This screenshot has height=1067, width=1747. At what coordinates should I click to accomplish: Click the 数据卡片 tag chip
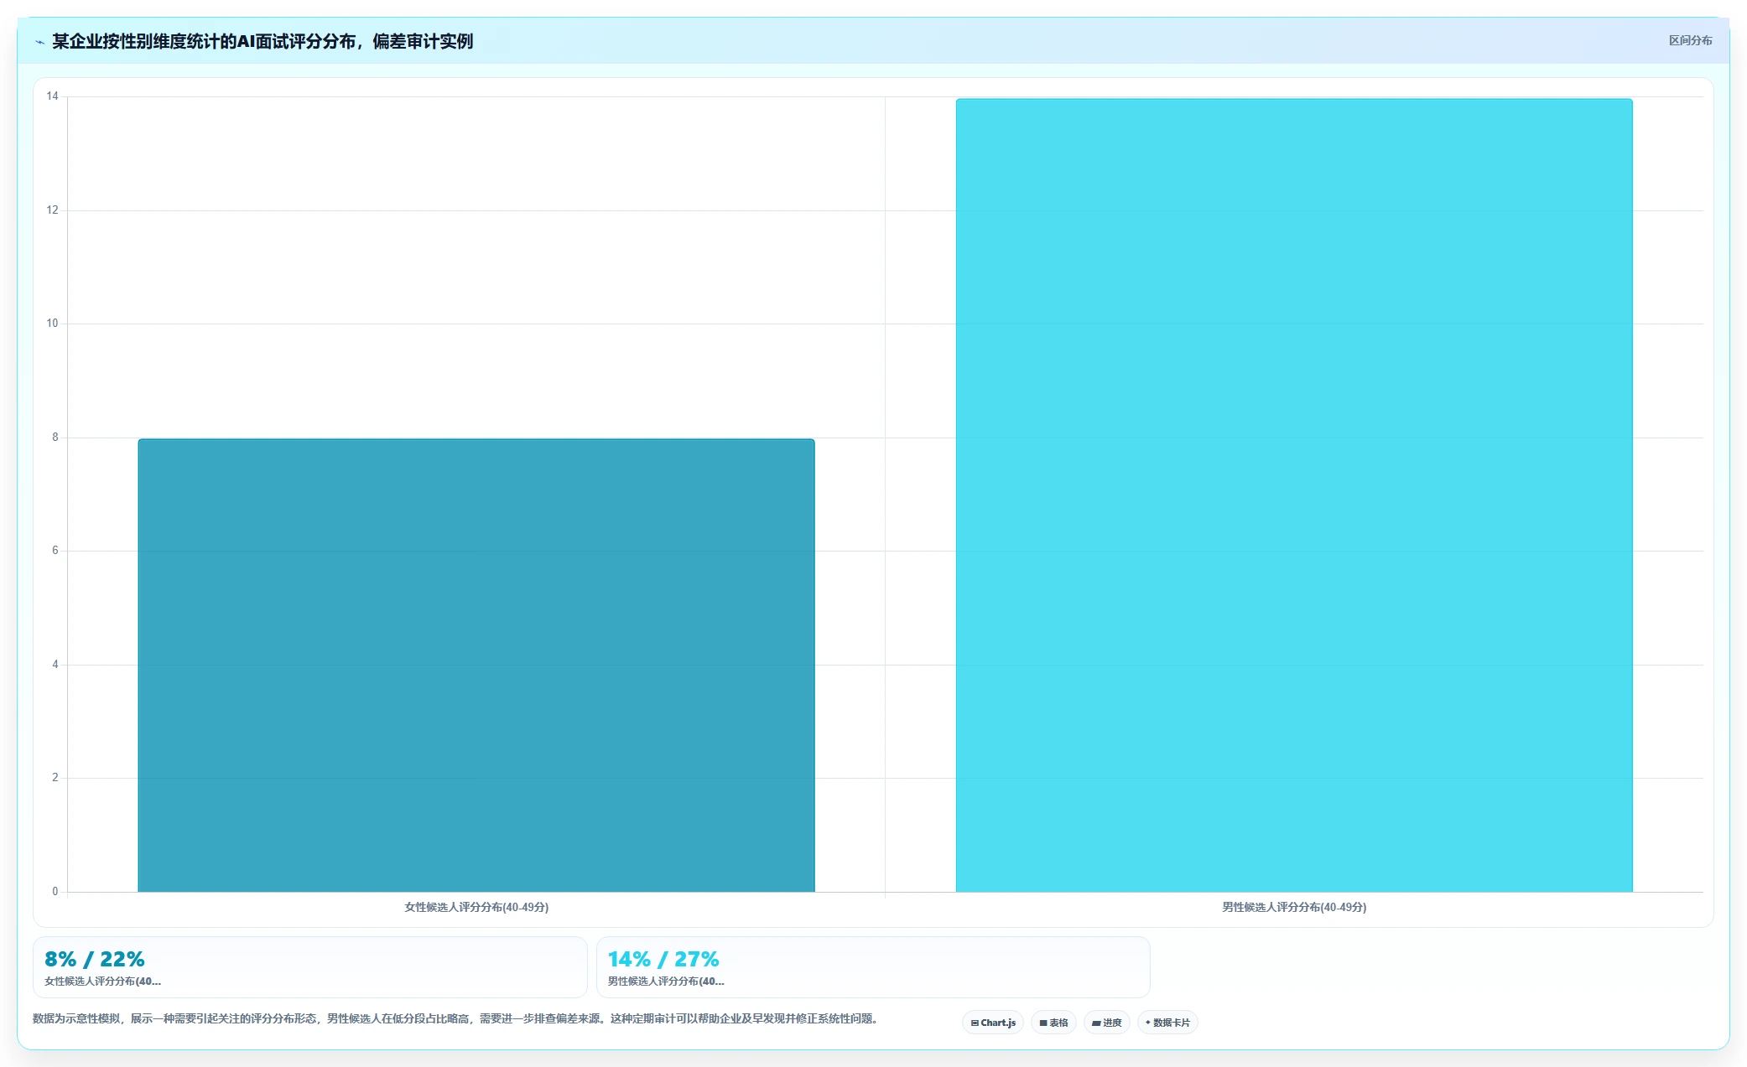(1167, 1023)
